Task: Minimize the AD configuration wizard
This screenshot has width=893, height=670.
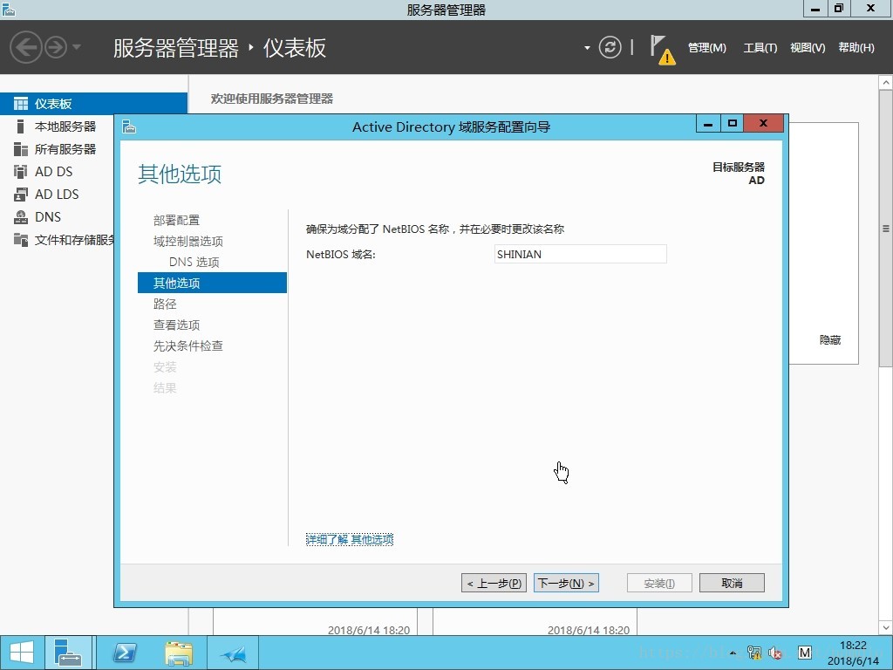Action: (708, 123)
